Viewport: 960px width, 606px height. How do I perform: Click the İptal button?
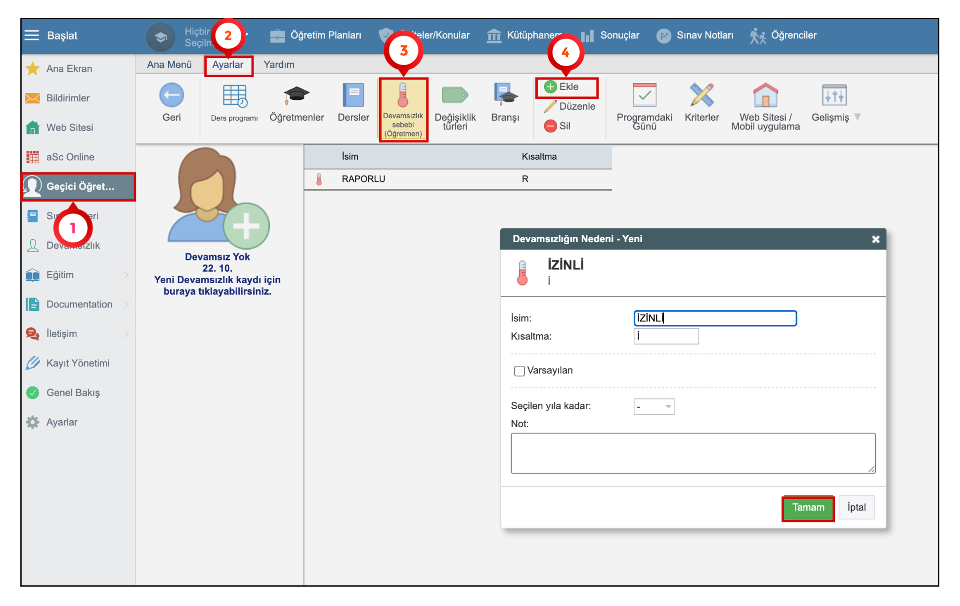tap(856, 507)
